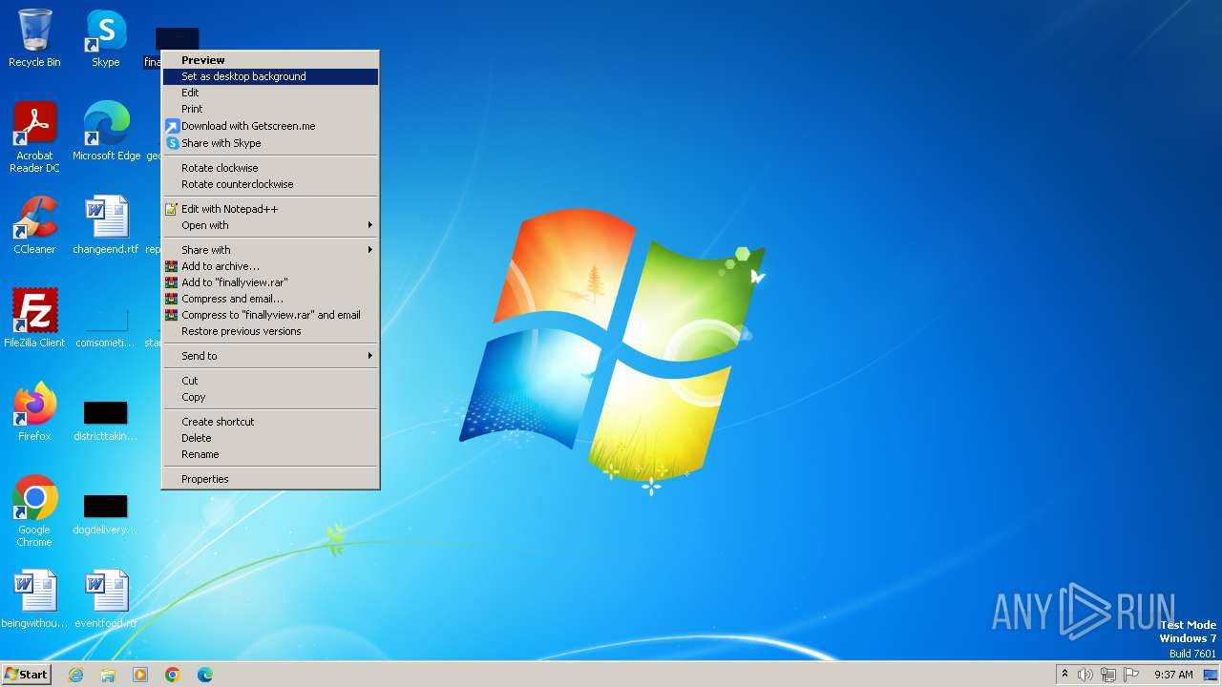Show hidden tray icons arrow

coord(1064,674)
